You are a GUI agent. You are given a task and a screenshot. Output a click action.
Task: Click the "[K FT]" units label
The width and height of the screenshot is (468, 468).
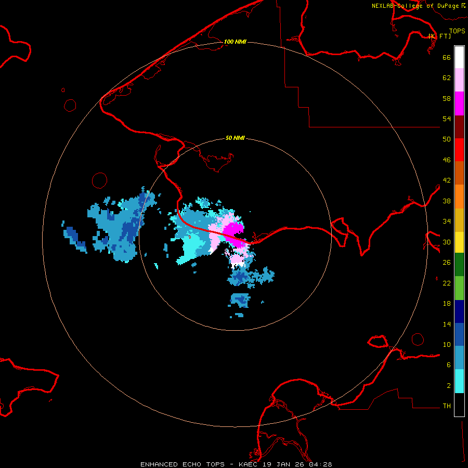coord(439,36)
